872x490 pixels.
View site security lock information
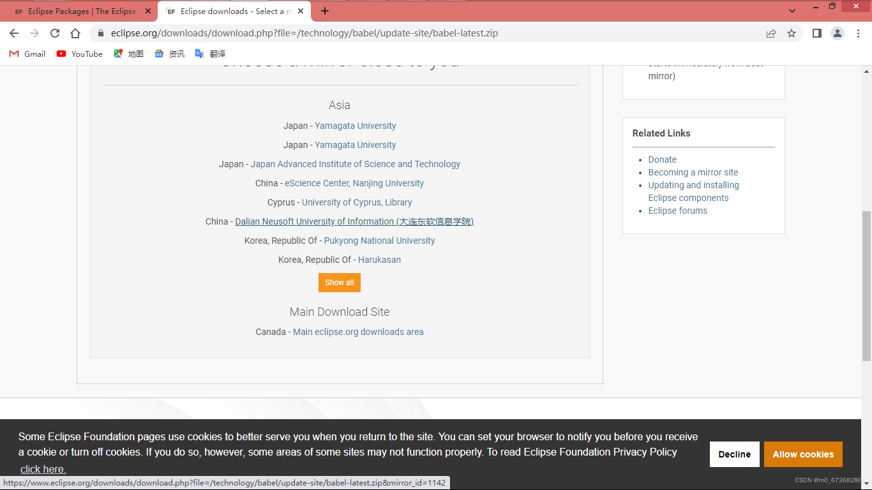(101, 33)
